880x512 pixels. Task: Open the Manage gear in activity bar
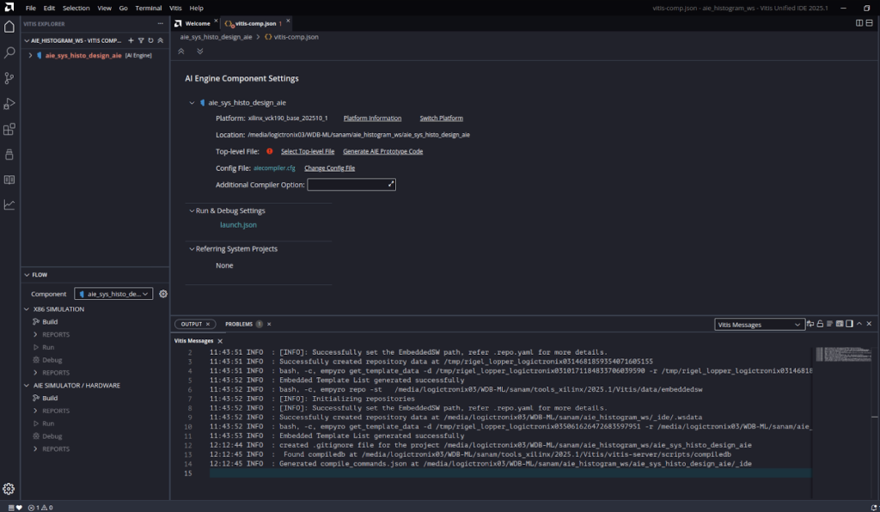(9, 489)
